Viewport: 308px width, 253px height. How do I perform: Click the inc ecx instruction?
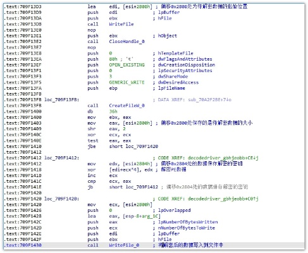click(102, 175)
